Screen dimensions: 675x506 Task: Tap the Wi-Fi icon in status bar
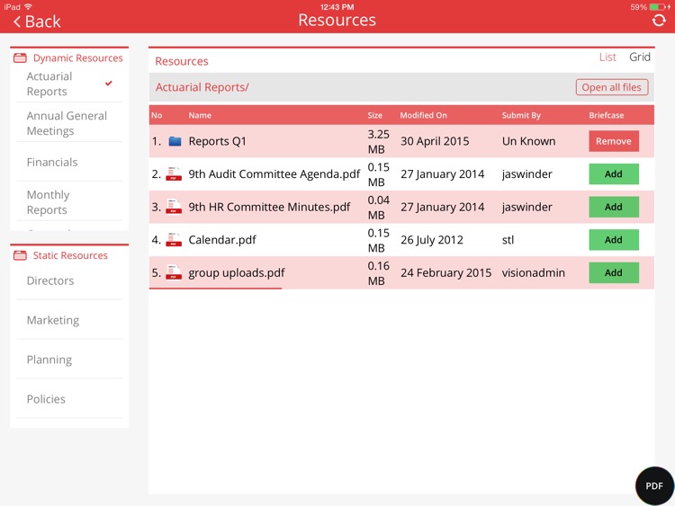coord(29,6)
